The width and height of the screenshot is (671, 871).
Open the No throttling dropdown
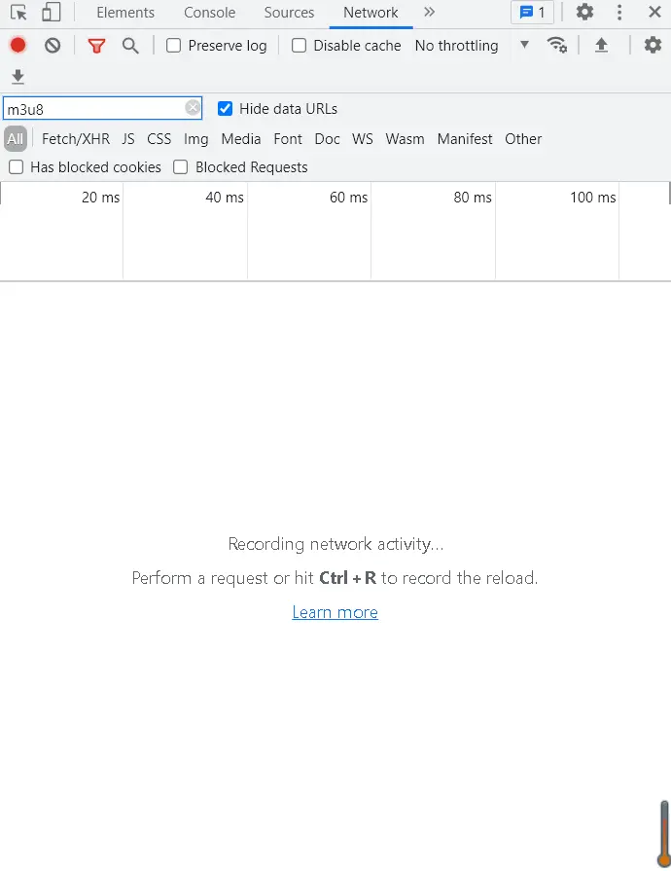(x=472, y=46)
